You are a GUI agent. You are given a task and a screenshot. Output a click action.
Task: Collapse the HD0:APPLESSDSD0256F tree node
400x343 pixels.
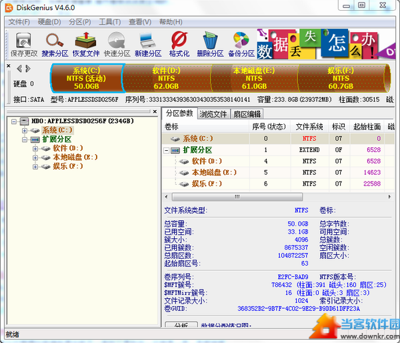14,121
